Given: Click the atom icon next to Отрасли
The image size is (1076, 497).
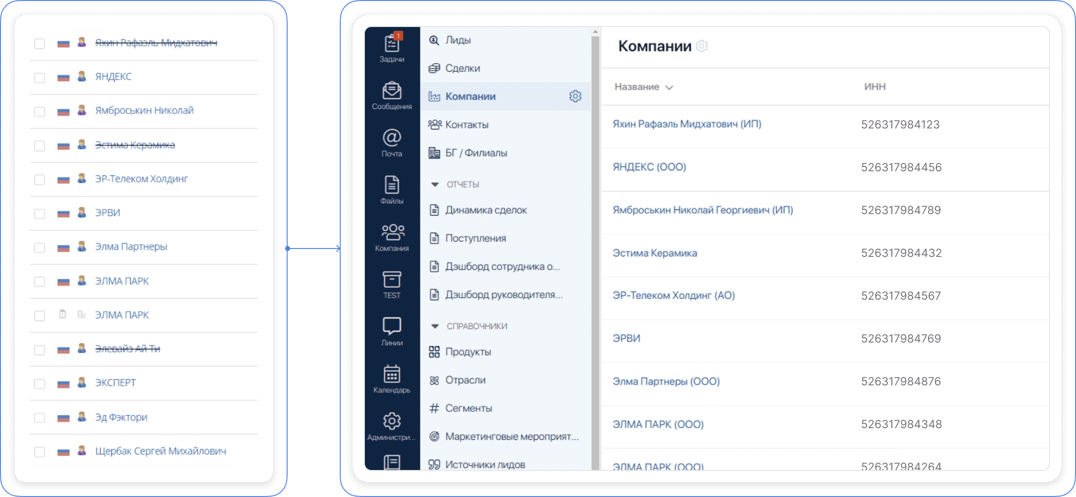Looking at the screenshot, I should 434,380.
